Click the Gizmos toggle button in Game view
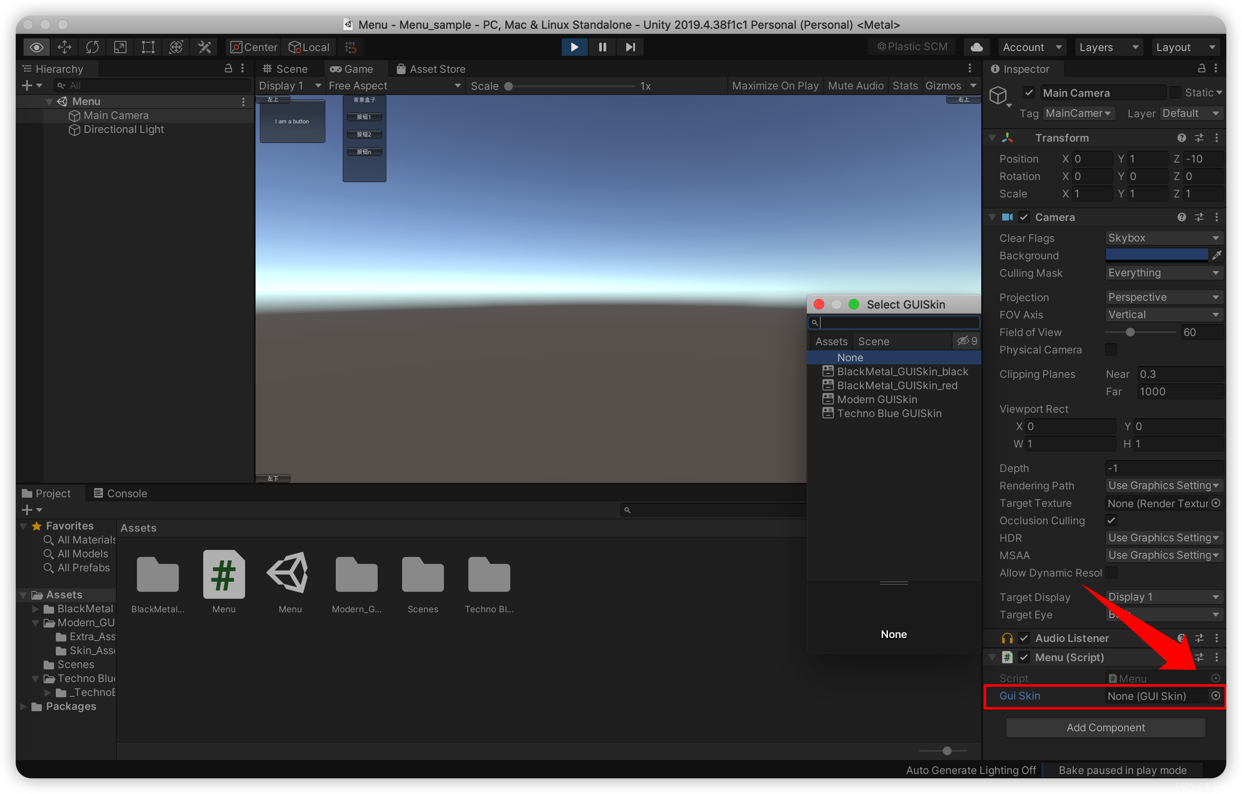This screenshot has width=1242, height=794. pyautogui.click(x=944, y=84)
